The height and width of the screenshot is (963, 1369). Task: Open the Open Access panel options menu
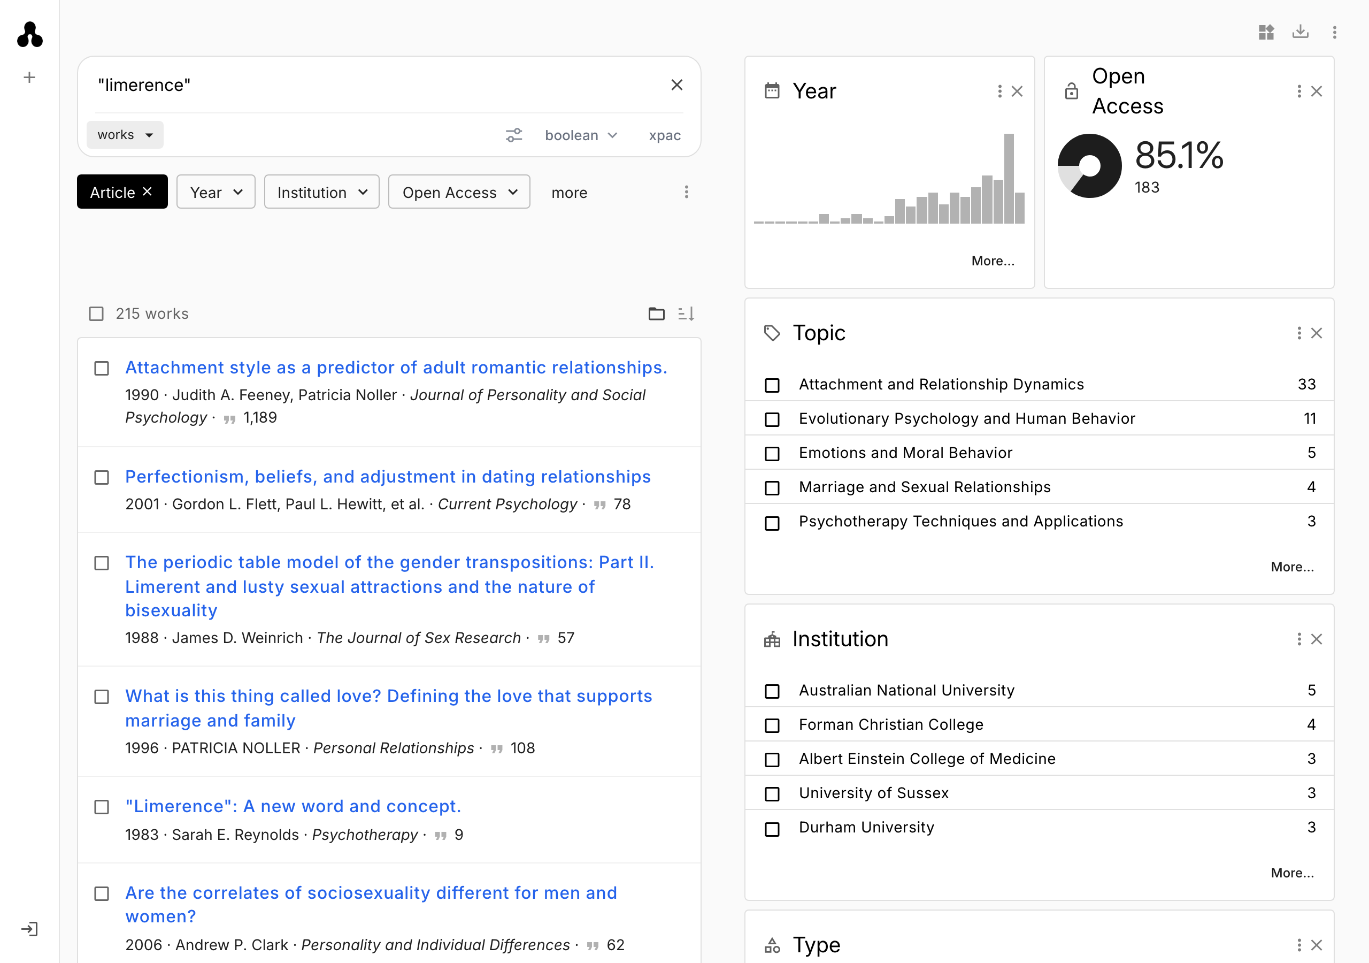(x=1299, y=91)
